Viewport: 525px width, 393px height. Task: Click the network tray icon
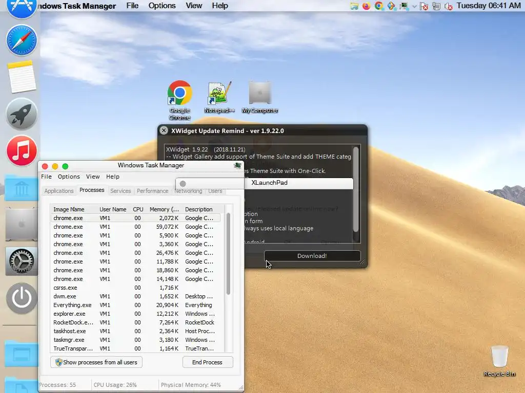(436, 6)
